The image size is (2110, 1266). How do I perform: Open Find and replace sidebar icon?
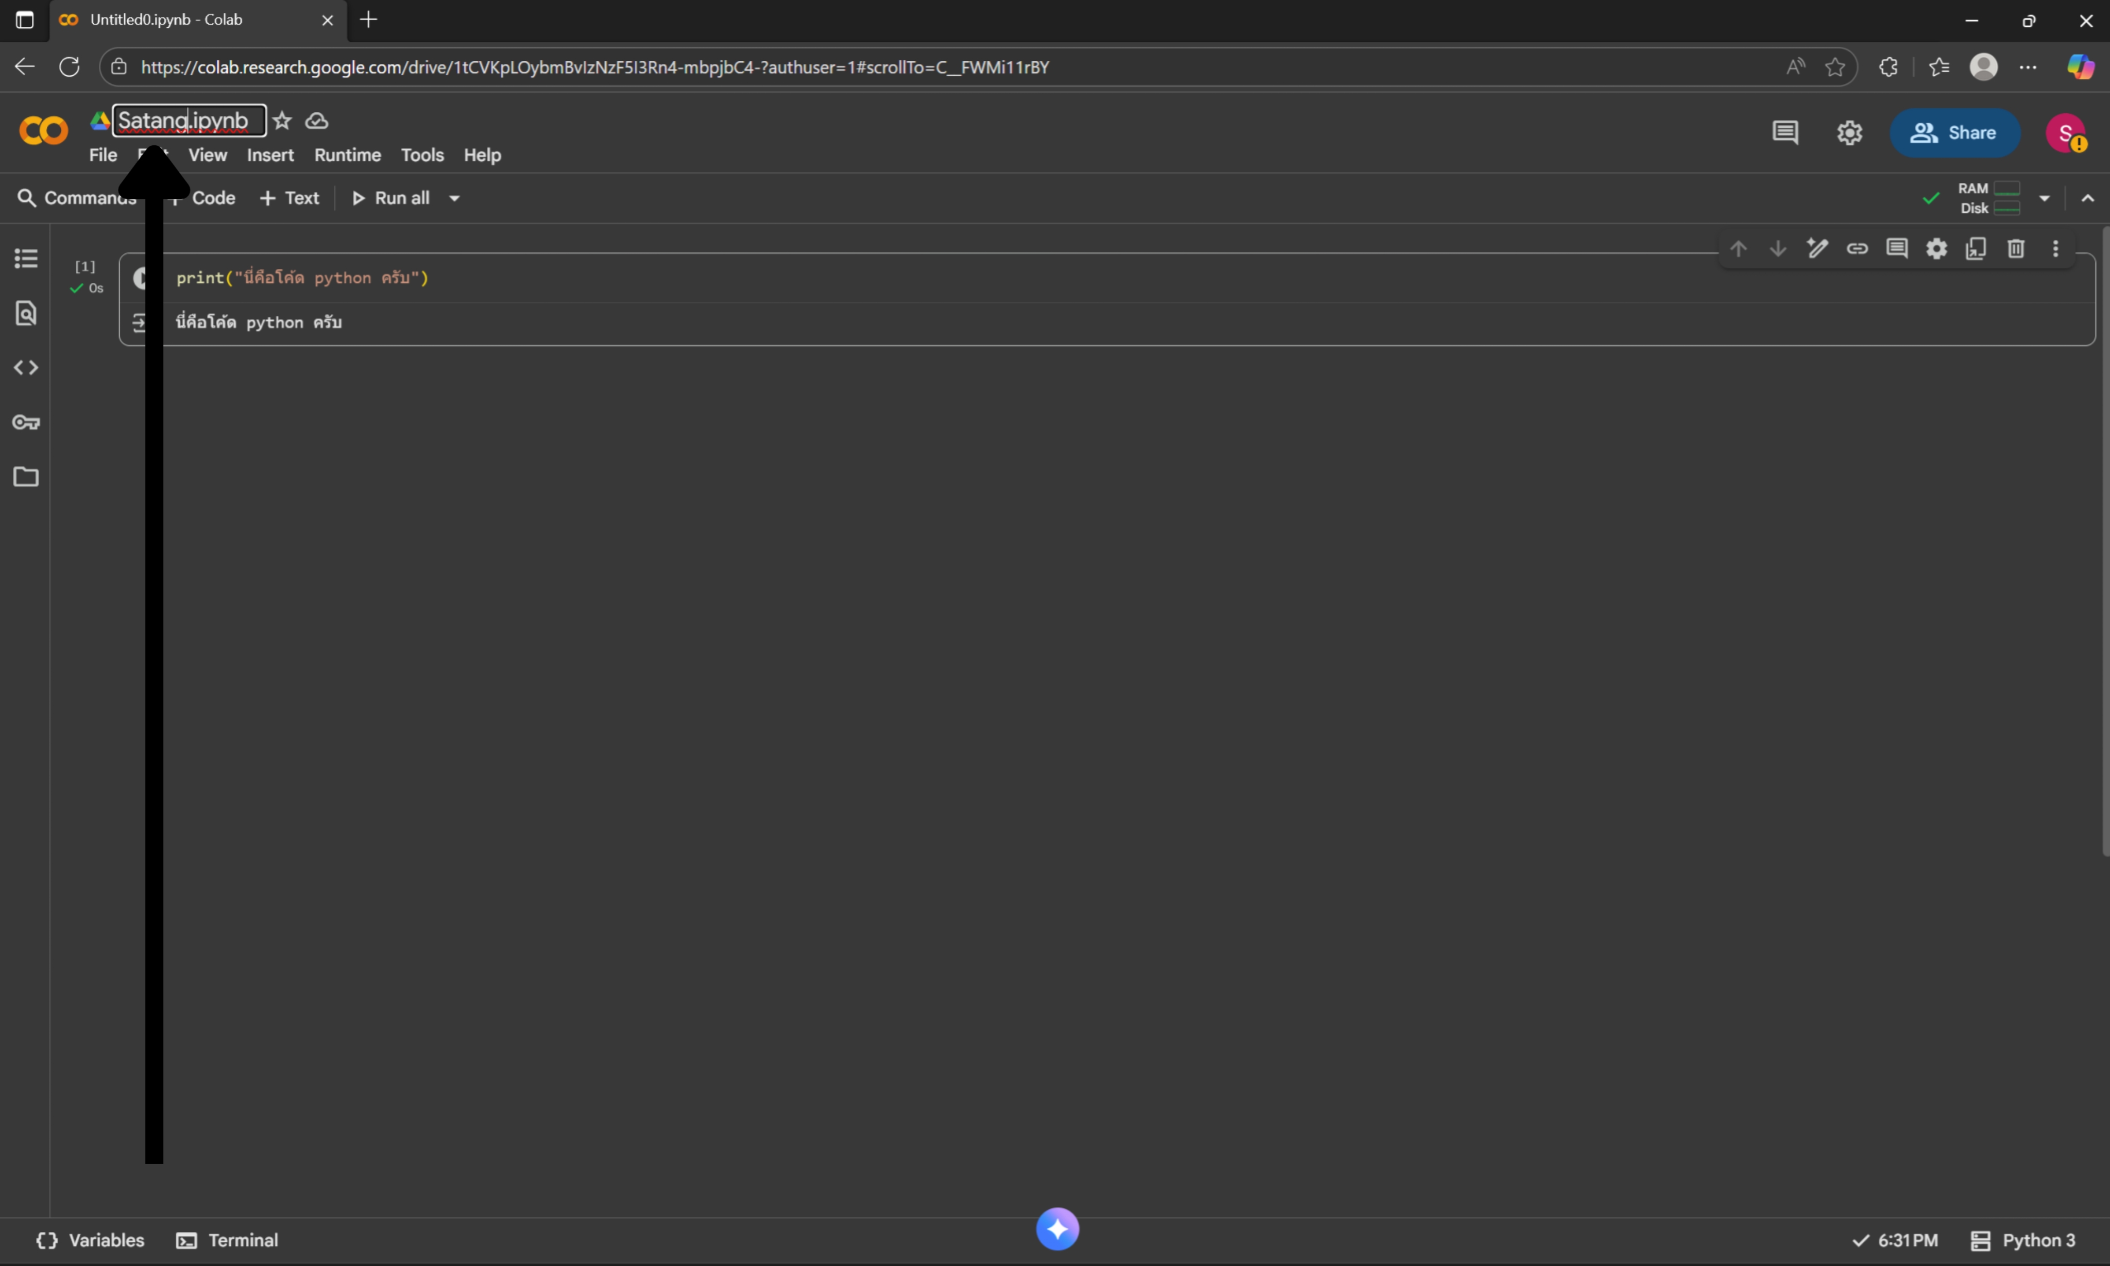pyautogui.click(x=26, y=313)
